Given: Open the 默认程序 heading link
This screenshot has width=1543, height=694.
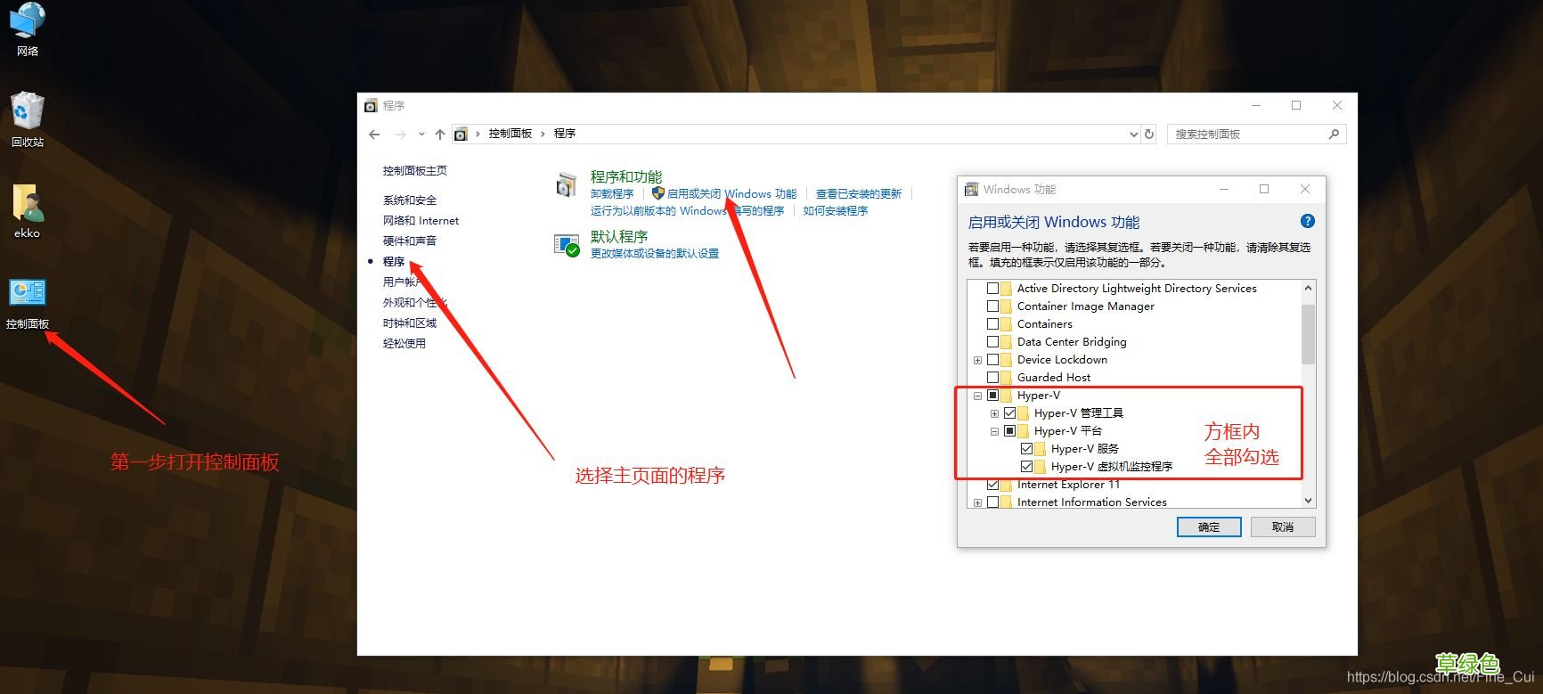Looking at the screenshot, I should click(x=619, y=236).
